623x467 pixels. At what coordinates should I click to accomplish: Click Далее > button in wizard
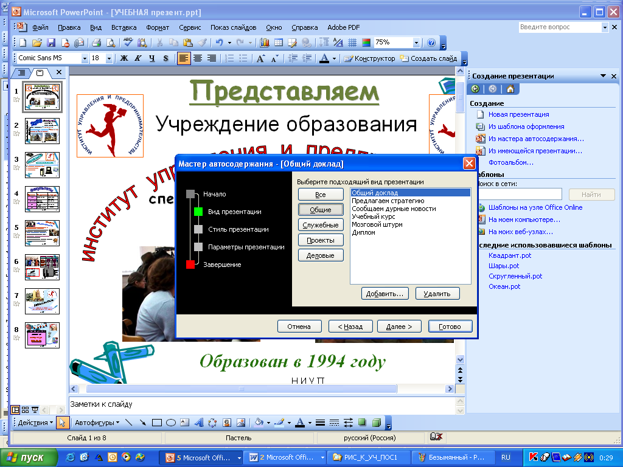(x=399, y=327)
